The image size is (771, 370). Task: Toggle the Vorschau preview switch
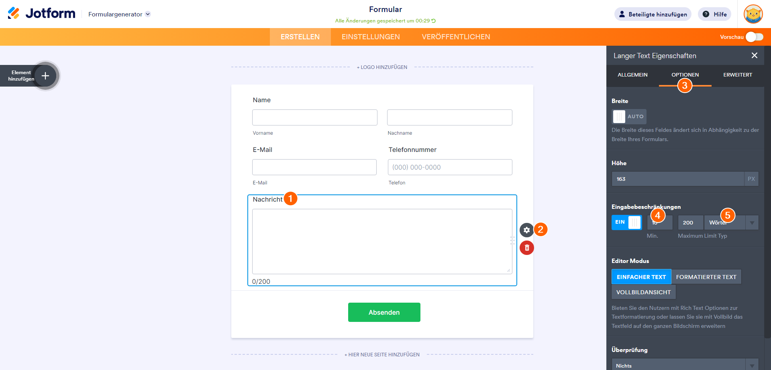(754, 37)
